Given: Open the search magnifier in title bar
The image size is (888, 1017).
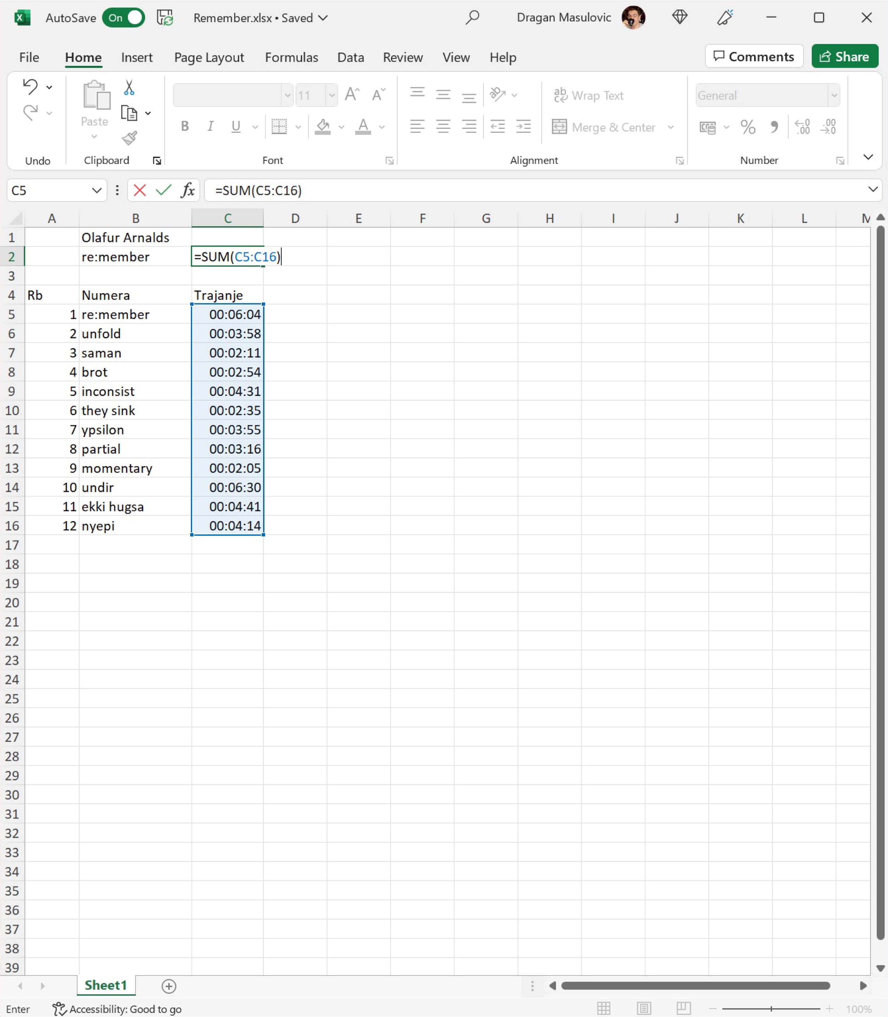Looking at the screenshot, I should (x=472, y=18).
